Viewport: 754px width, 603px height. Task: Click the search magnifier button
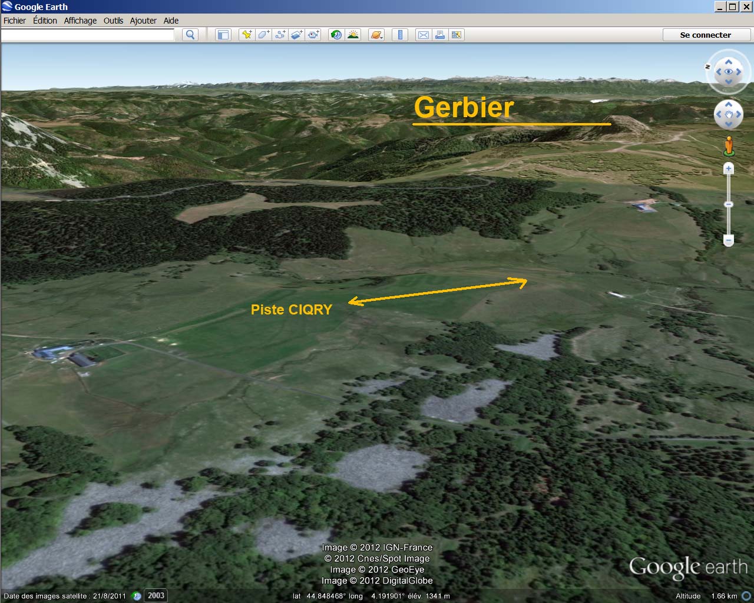point(190,35)
